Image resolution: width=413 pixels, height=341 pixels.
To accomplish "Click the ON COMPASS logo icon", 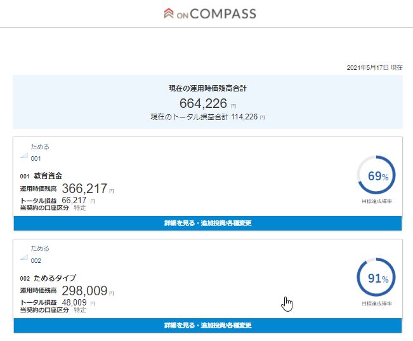I will pos(169,13).
